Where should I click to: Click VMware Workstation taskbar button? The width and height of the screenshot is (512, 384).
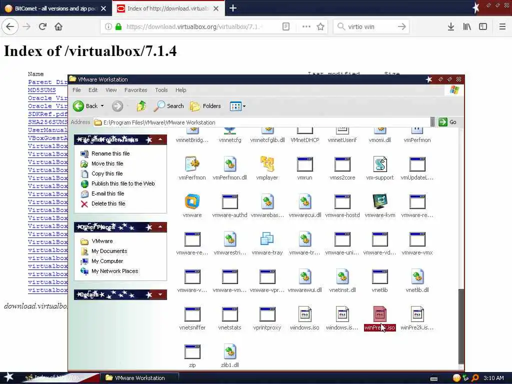pos(139,378)
